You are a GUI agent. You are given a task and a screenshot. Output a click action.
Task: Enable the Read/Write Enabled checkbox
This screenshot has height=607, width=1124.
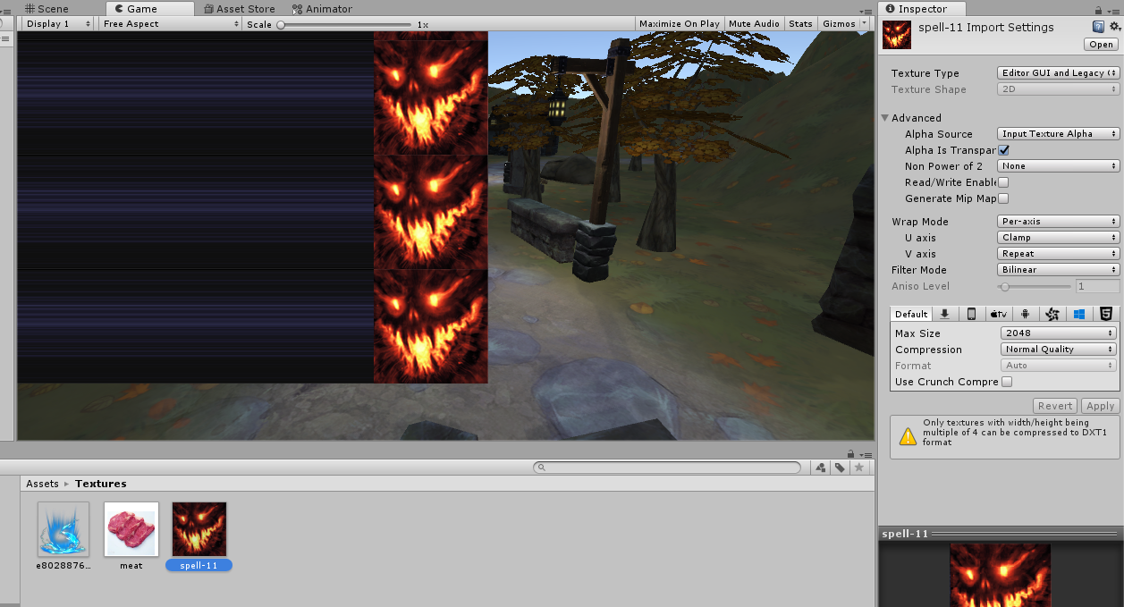click(x=1003, y=182)
